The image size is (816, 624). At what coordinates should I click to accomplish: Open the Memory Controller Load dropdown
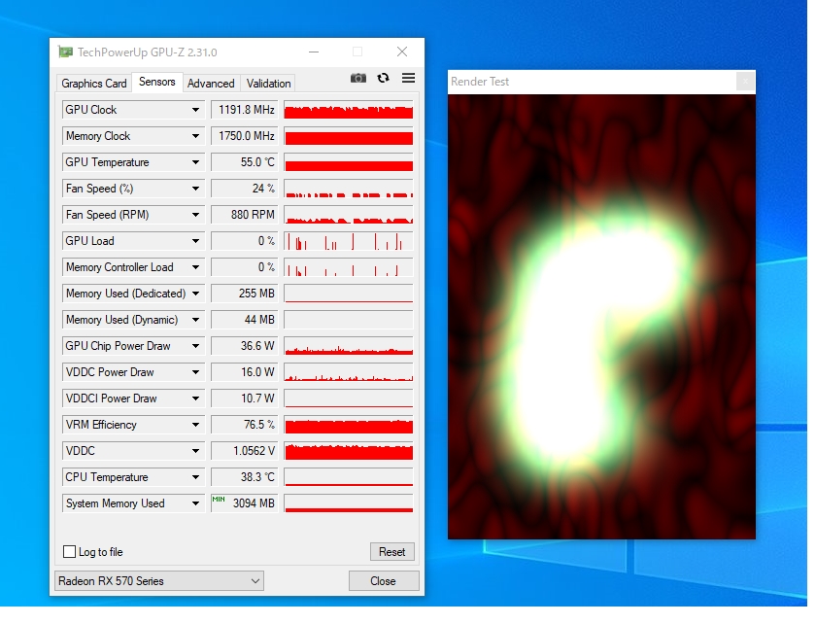(195, 267)
